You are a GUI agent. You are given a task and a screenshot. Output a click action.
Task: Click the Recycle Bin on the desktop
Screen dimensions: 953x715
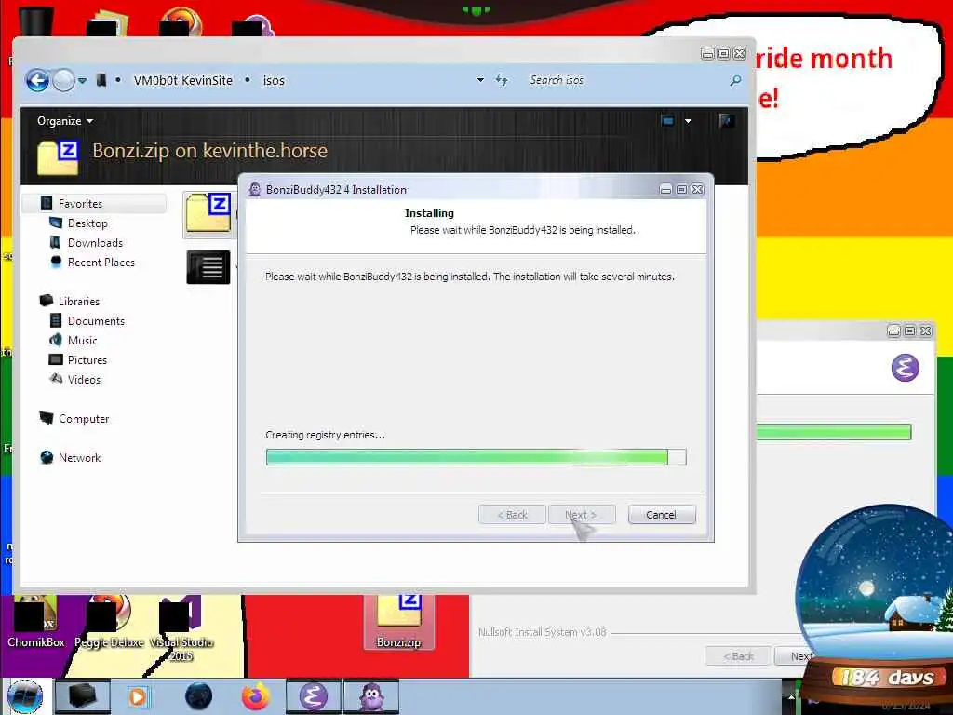point(36,22)
